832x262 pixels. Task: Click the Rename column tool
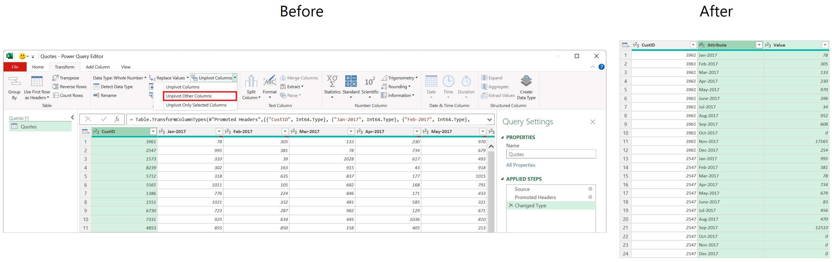[x=105, y=95]
